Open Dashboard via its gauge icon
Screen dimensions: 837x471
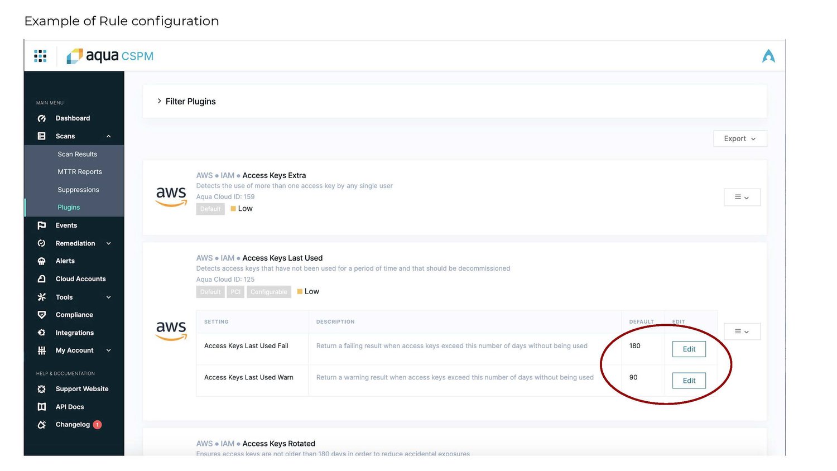point(41,118)
